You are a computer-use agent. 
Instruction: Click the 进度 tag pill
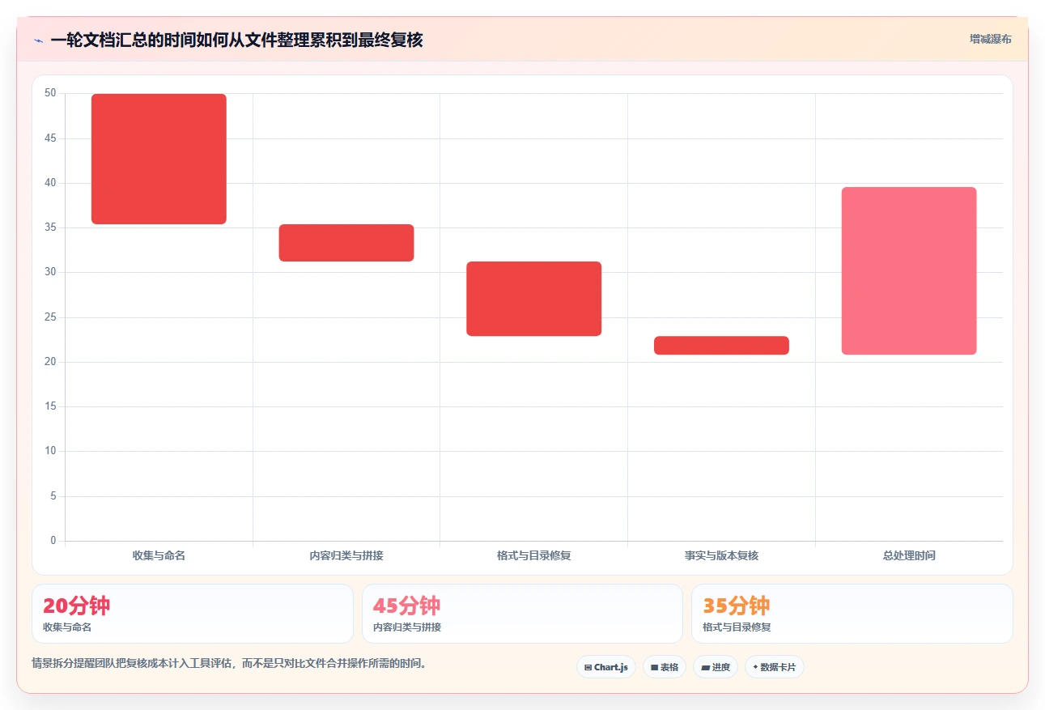(716, 667)
